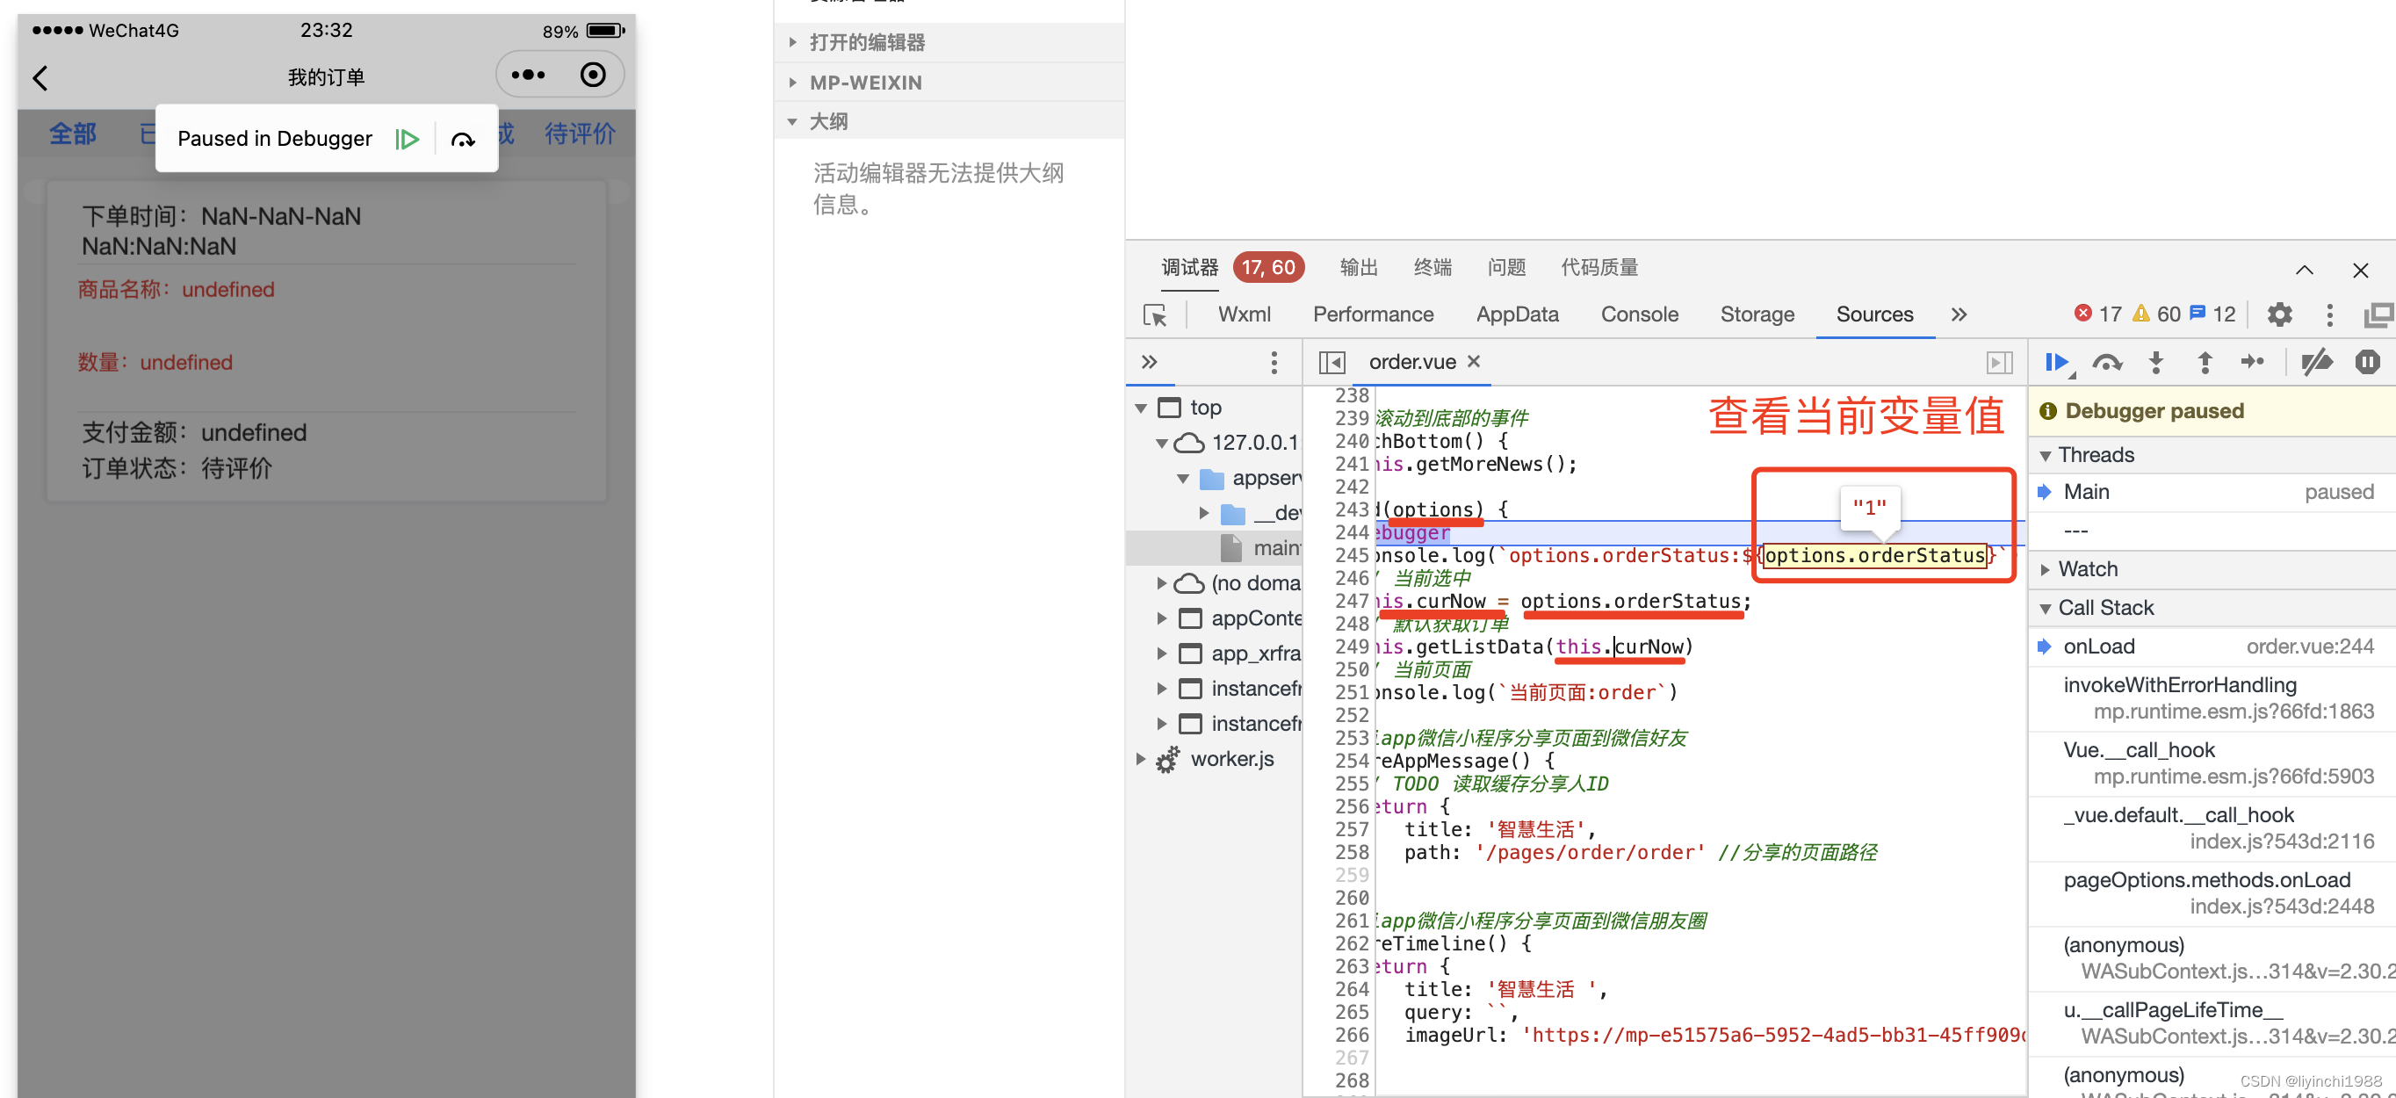Click the 输出 panel label
Screen dimensions: 2396x1098
pos(1358,267)
